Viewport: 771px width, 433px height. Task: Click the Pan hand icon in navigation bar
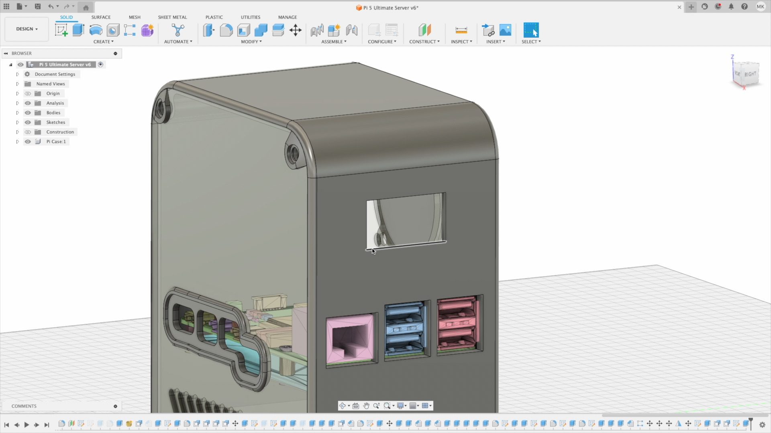[x=366, y=406]
